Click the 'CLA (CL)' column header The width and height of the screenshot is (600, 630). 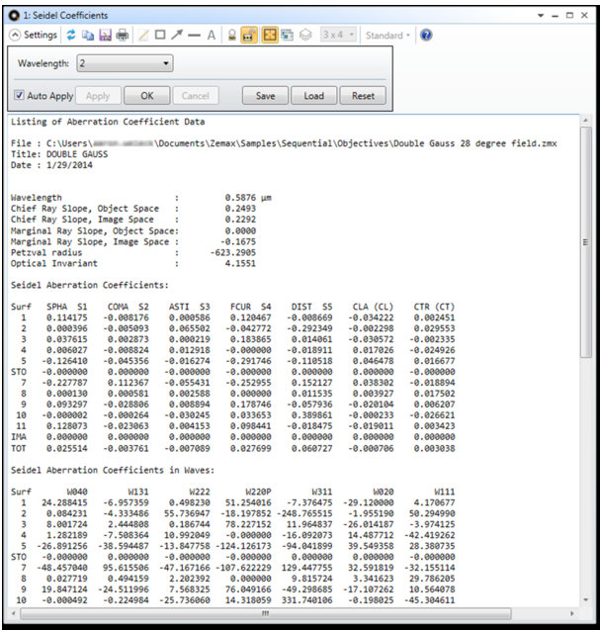[x=373, y=307]
